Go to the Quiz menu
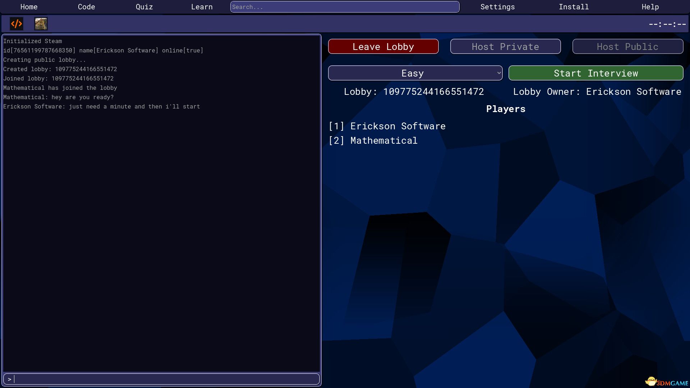Screen dimensions: 690x388 tap(144, 7)
